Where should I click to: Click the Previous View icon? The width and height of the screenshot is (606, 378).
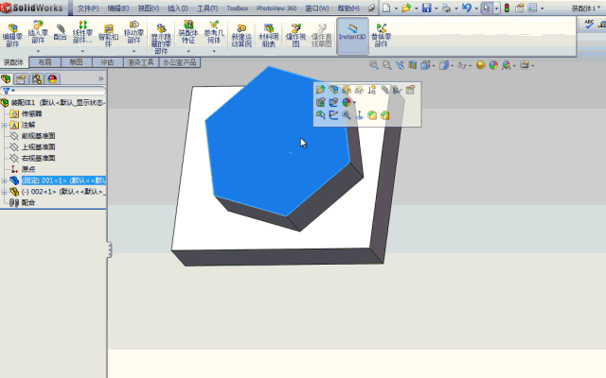point(400,65)
